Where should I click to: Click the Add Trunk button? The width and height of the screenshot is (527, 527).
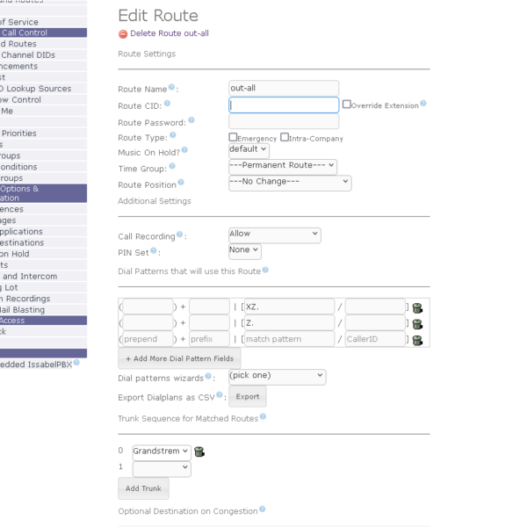pyautogui.click(x=143, y=488)
